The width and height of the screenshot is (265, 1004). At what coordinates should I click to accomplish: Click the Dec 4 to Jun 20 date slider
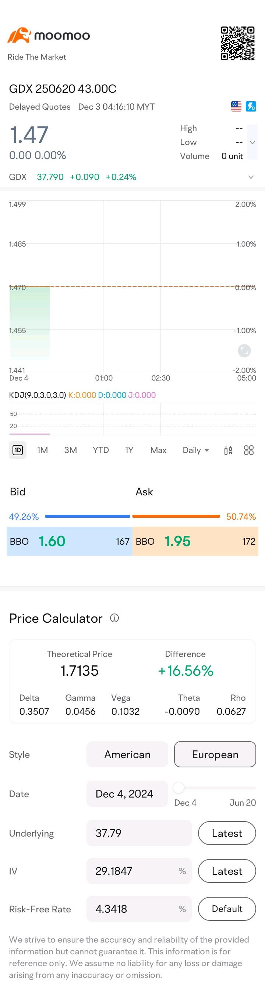(x=215, y=788)
